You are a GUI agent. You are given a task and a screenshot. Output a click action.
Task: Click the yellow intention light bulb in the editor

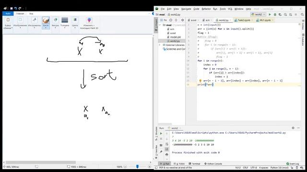pos(200,81)
